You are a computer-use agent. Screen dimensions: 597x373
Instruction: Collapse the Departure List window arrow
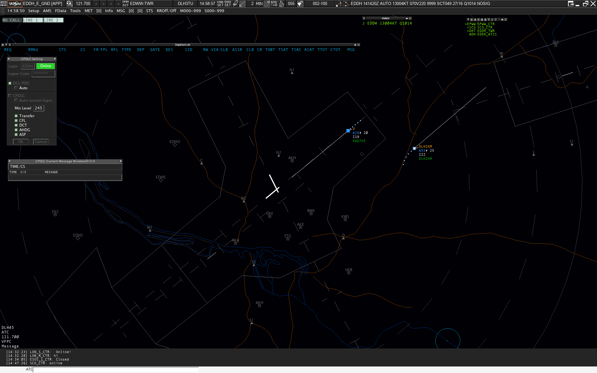click(x=355, y=45)
